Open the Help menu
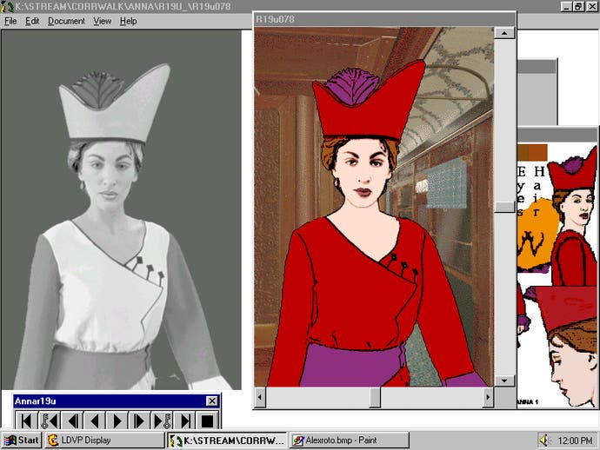 coord(128,21)
